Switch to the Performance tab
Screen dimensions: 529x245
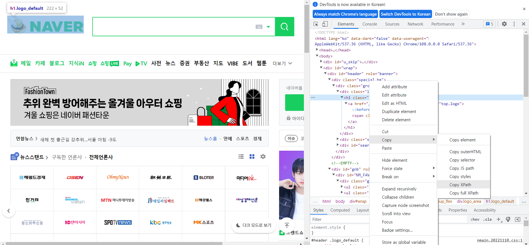(443, 24)
